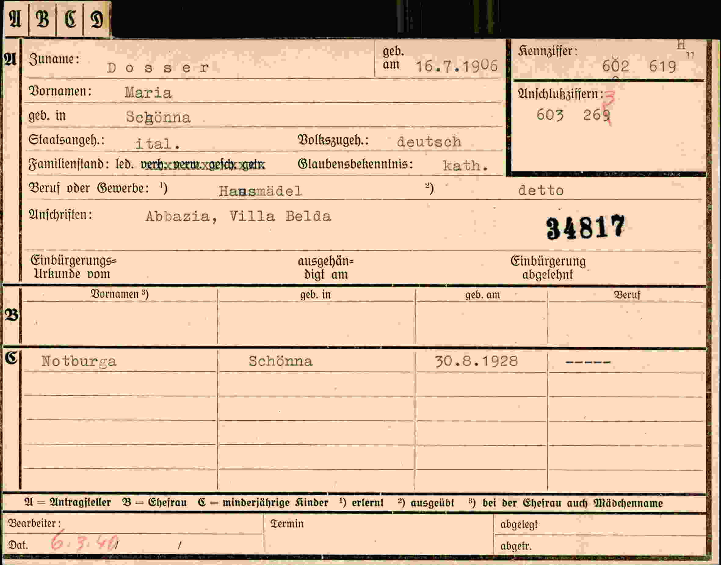
Task: Click the 'Volkszugeh.:' label
Action: pyautogui.click(x=333, y=140)
